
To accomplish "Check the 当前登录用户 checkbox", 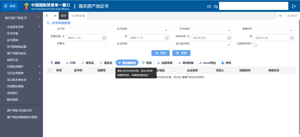I will pos(255,45).
